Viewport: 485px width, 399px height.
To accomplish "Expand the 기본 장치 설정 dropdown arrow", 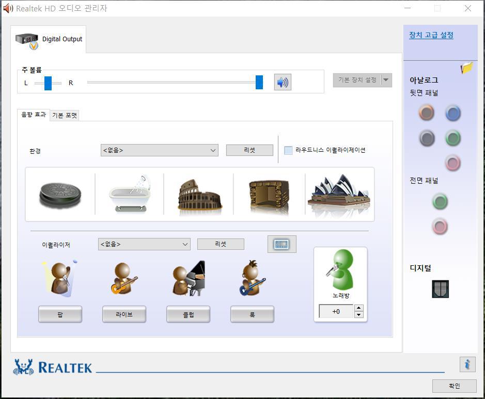I will 386,80.
